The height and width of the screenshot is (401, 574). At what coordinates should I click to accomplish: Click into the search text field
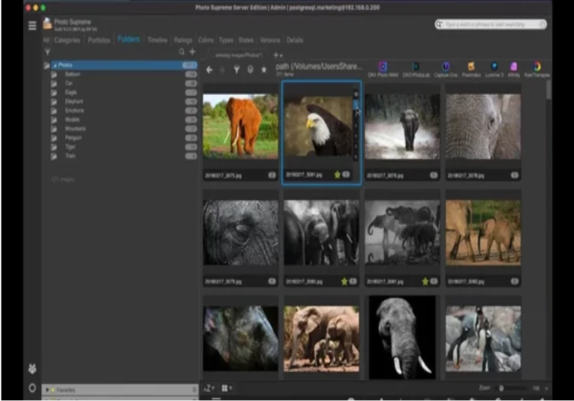[x=490, y=25]
